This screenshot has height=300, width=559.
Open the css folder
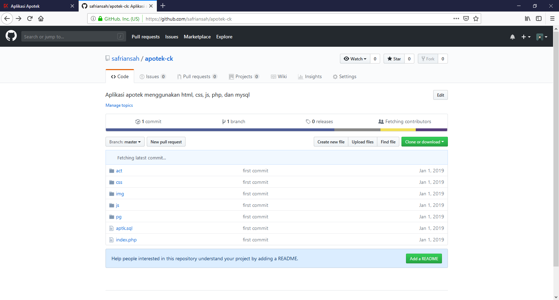click(x=119, y=182)
